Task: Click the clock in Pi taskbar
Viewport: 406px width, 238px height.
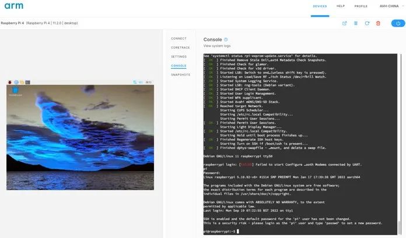Action: pyautogui.click(x=148, y=82)
